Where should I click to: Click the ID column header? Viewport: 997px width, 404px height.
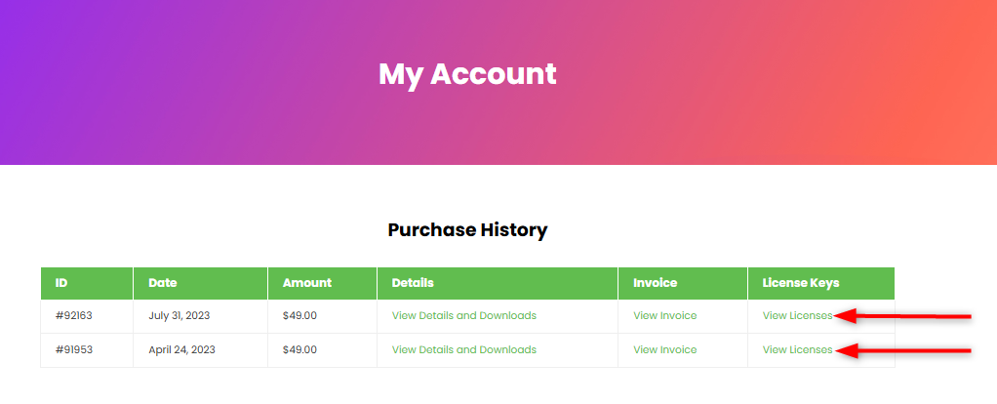(61, 283)
